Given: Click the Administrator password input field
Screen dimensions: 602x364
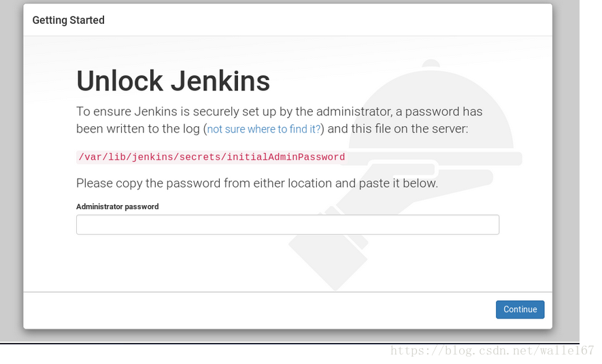Looking at the screenshot, I should coord(288,225).
